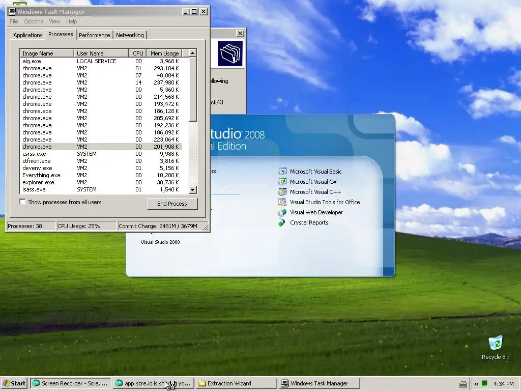Open the File menu in Task Manager
This screenshot has height=391, width=521.
[x=14, y=21]
